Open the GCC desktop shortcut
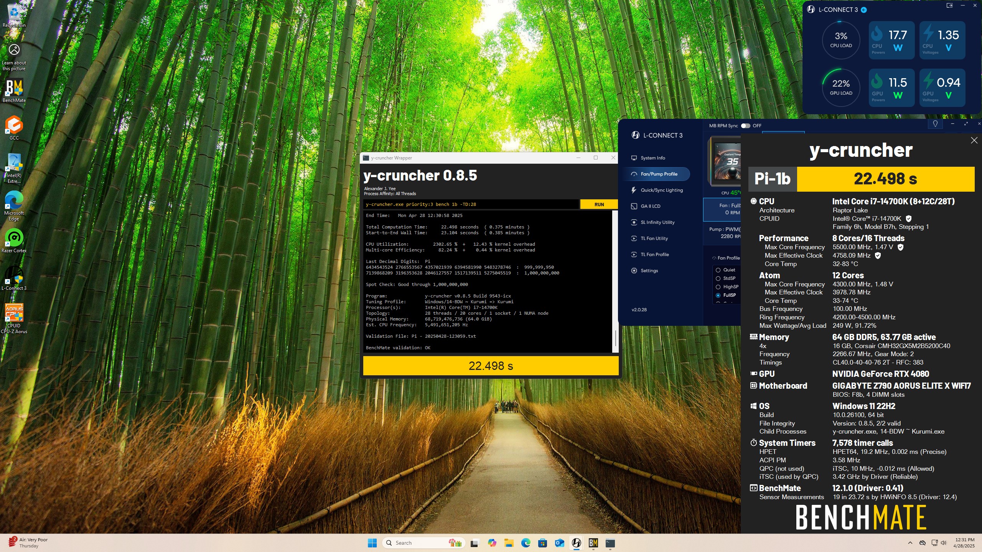The height and width of the screenshot is (552, 982). 14,128
